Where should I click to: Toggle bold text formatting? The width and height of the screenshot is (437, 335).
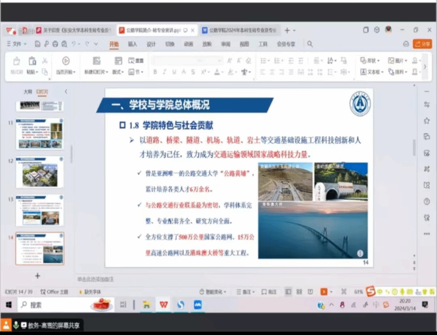pos(155,72)
